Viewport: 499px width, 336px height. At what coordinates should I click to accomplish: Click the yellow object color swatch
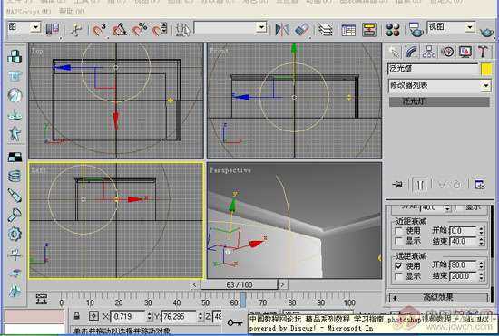coord(486,69)
